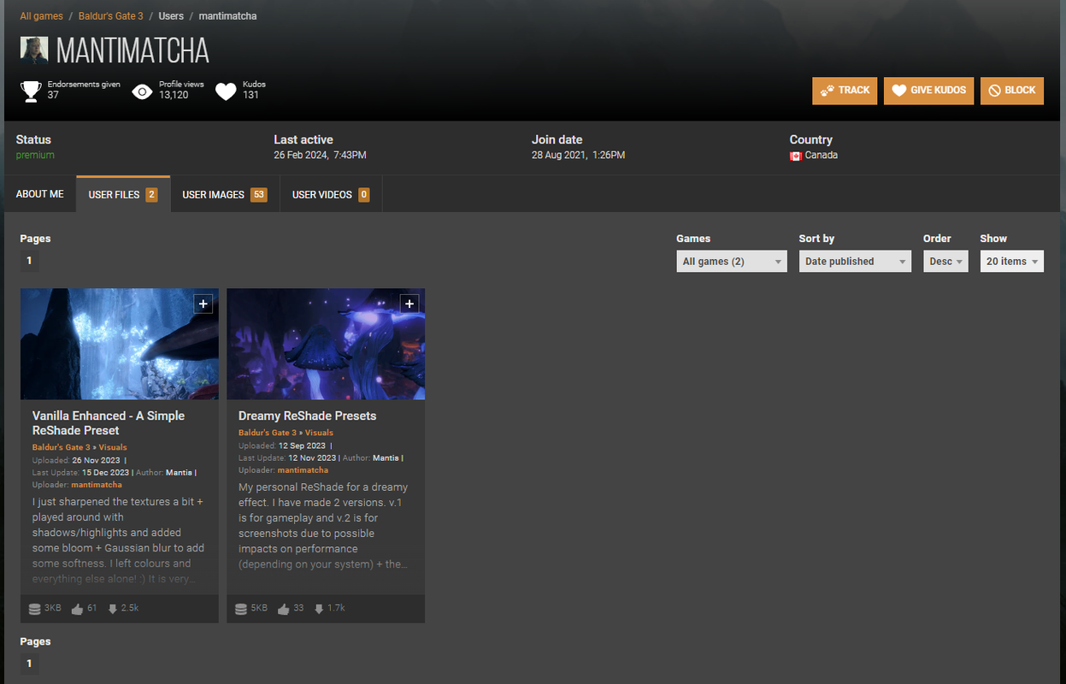The height and width of the screenshot is (684, 1066).
Task: Click the Give Kudos button
Action: click(x=928, y=91)
